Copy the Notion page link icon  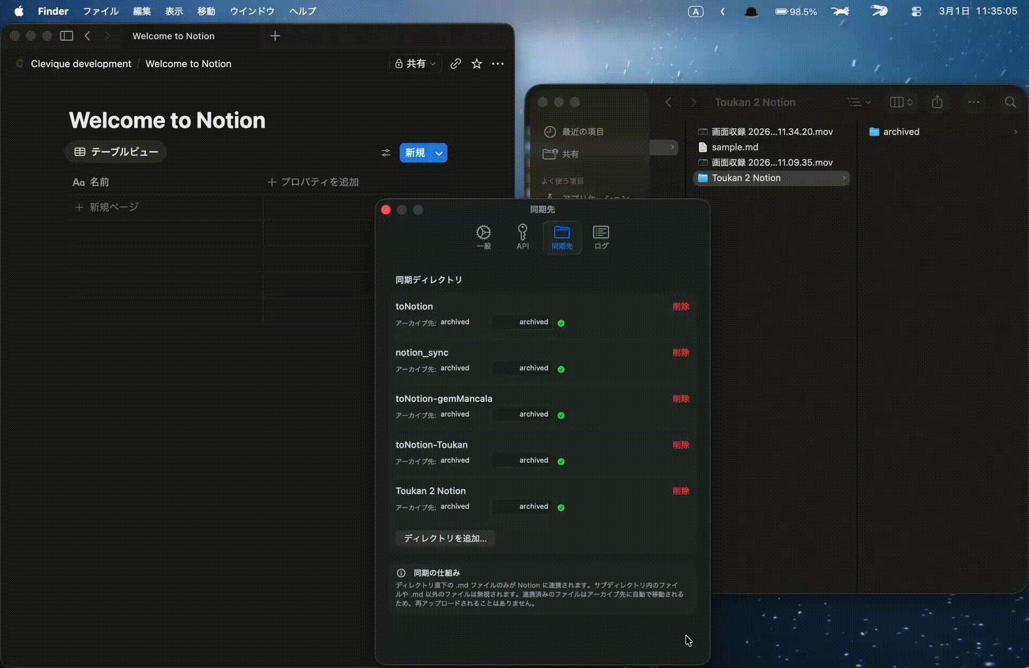tap(456, 64)
